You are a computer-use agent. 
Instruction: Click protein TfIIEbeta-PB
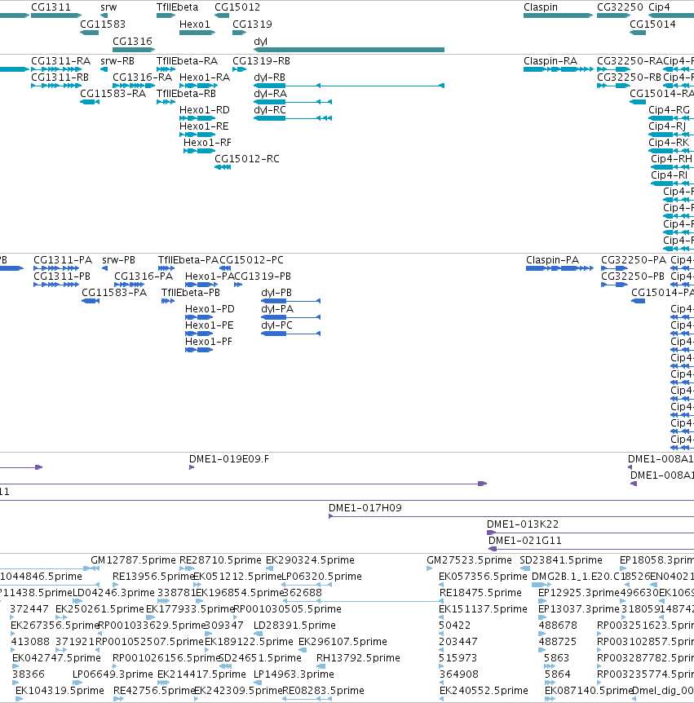click(191, 293)
